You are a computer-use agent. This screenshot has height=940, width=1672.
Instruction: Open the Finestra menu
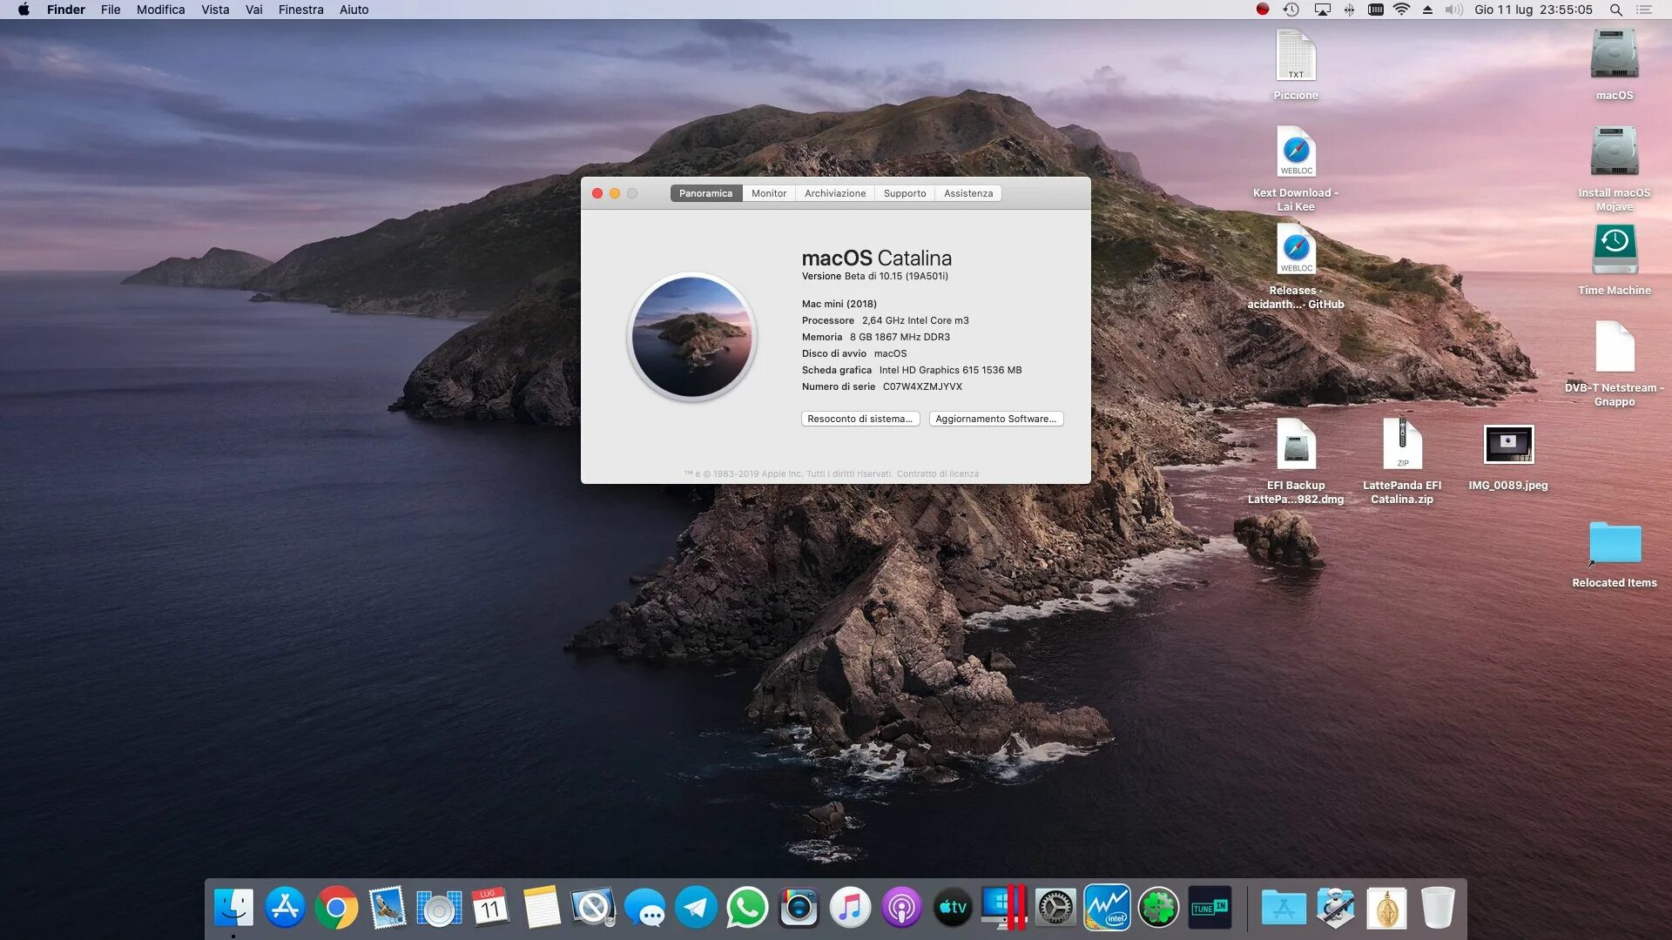point(300,10)
